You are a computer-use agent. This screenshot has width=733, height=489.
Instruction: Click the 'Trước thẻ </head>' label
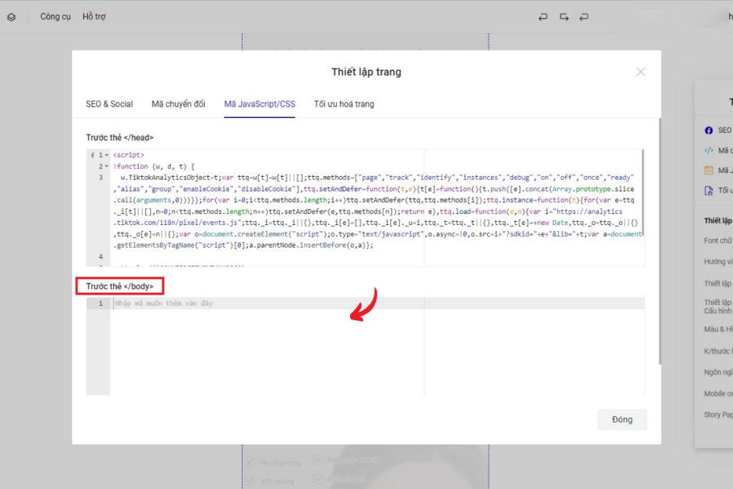point(120,137)
